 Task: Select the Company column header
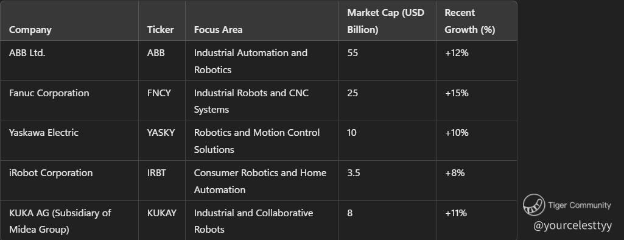30,30
